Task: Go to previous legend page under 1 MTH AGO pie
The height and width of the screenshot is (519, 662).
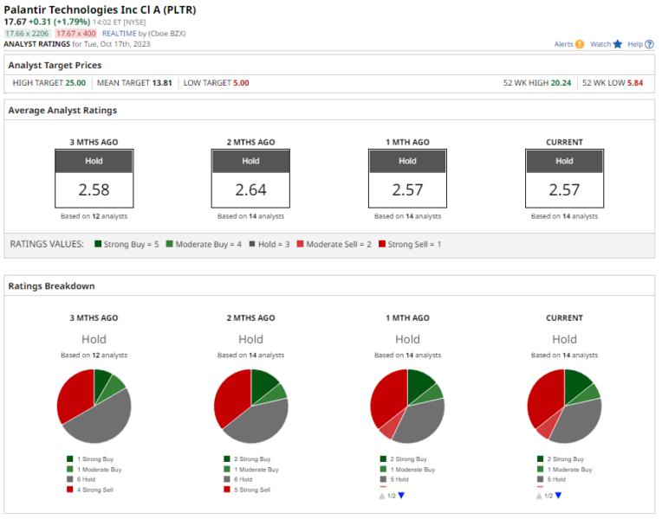Action: (x=382, y=496)
